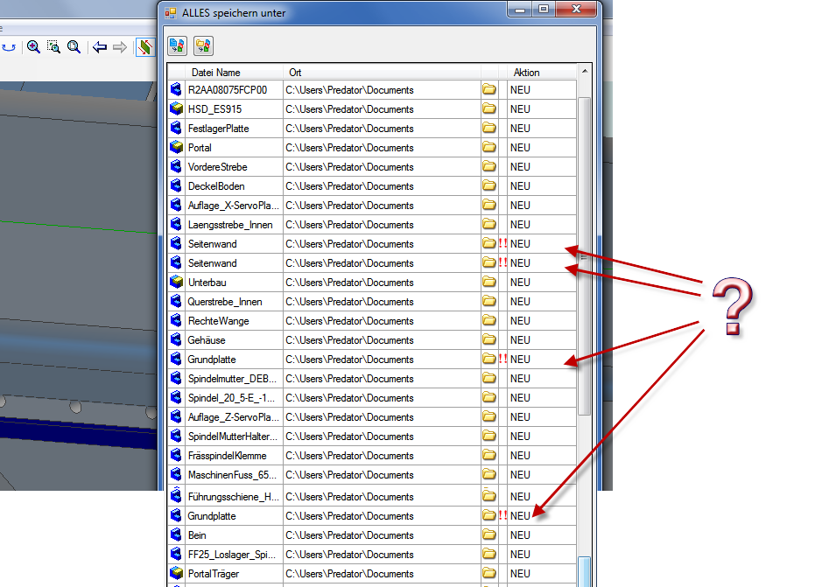This screenshot has width=822, height=587.
Task: Select file name FrässpindelKlemme
Action: tap(227, 456)
